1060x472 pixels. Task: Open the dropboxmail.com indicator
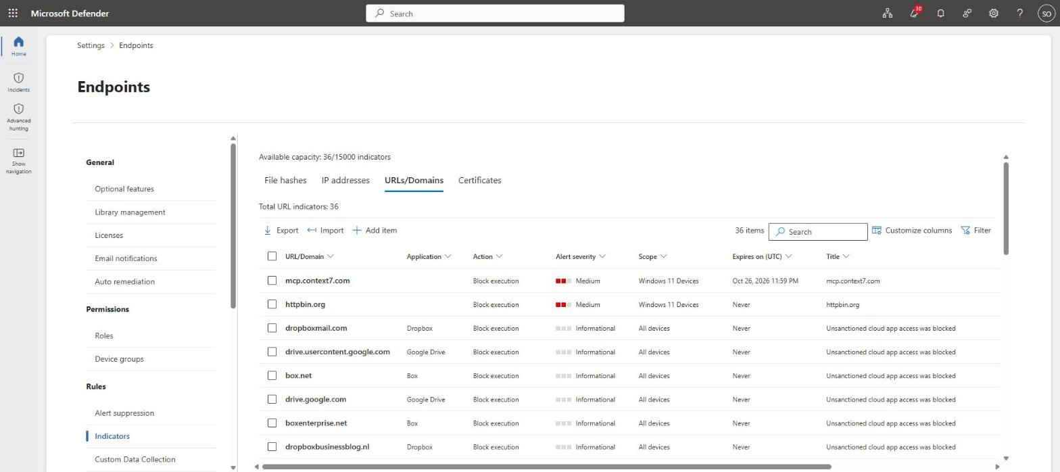(316, 328)
